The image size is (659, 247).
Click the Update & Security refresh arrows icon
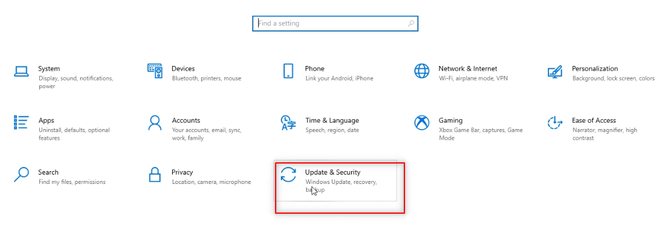coord(288,175)
